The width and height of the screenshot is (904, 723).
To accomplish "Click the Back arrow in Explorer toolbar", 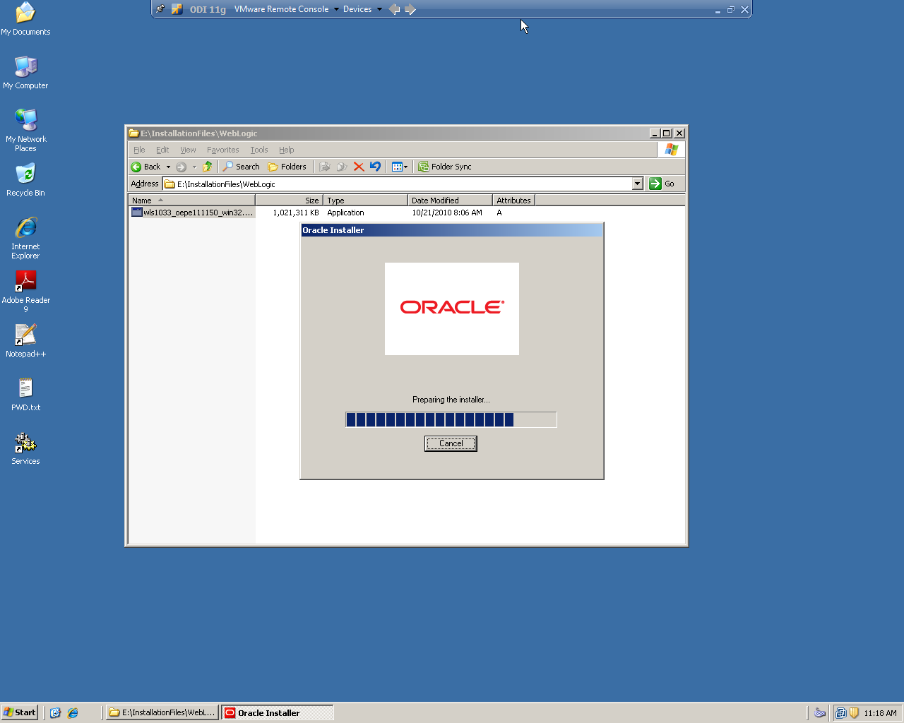I will pyautogui.click(x=145, y=167).
